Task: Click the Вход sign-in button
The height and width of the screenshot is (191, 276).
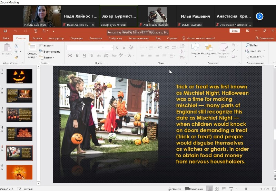Action: (x=235, y=31)
